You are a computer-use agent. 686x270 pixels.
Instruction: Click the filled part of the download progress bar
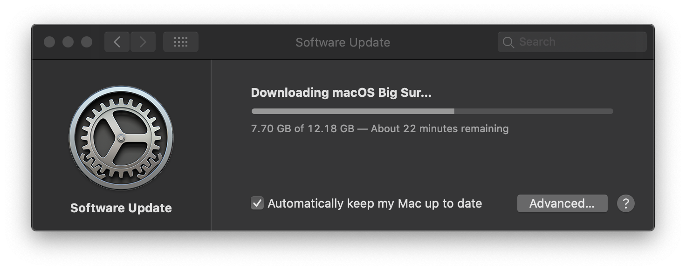click(353, 111)
